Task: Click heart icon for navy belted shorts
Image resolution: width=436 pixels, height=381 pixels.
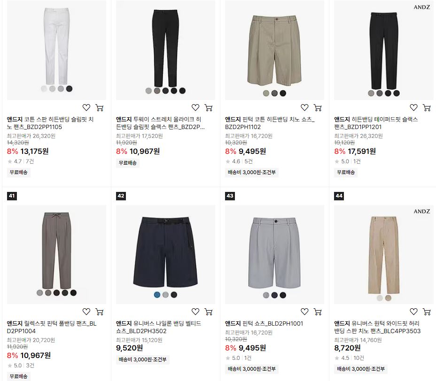Action: [x=195, y=312]
